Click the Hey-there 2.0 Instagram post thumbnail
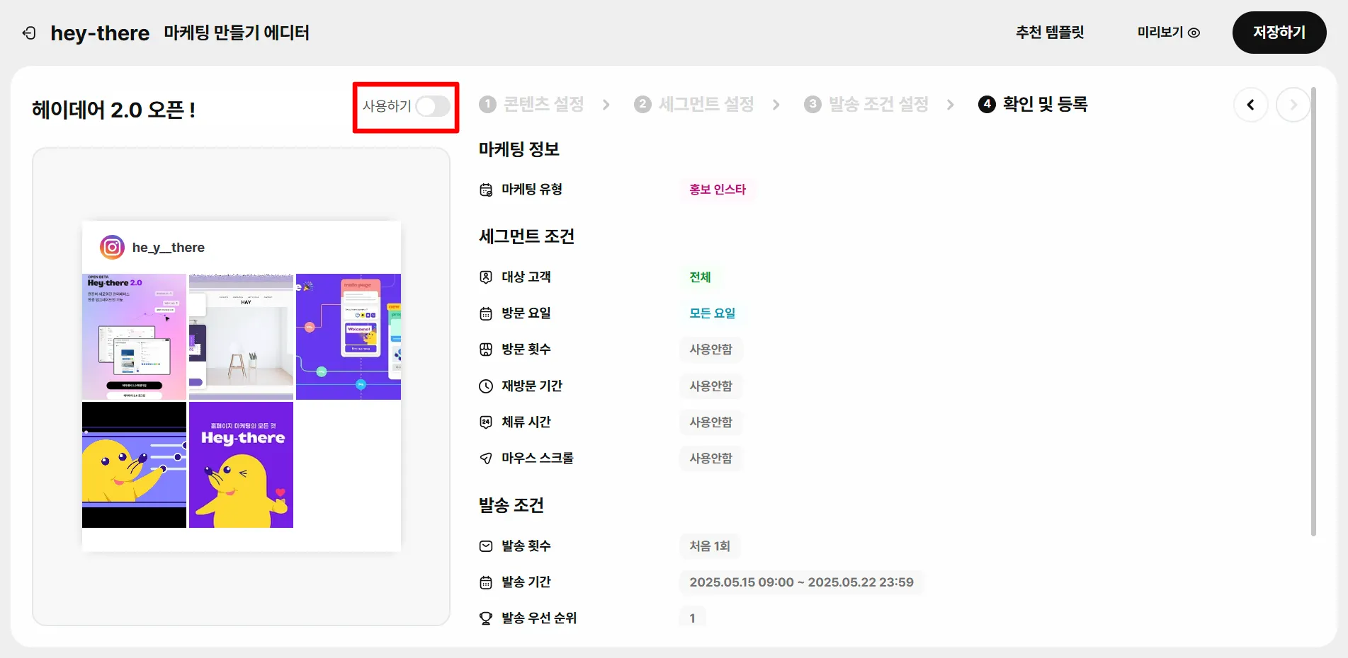This screenshot has width=1348, height=658. 134,337
